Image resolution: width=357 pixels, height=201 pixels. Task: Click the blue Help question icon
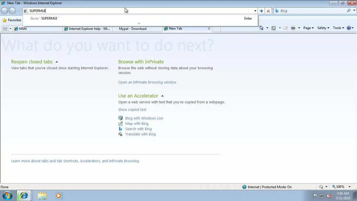[x=349, y=28]
